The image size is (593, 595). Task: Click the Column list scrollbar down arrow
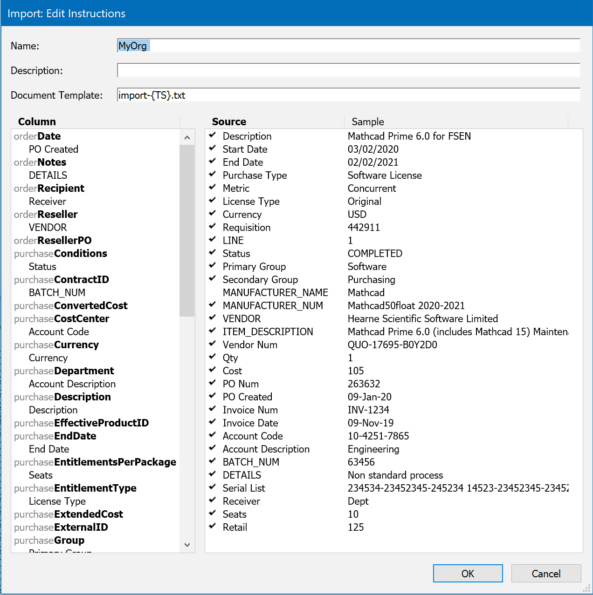pyautogui.click(x=187, y=544)
